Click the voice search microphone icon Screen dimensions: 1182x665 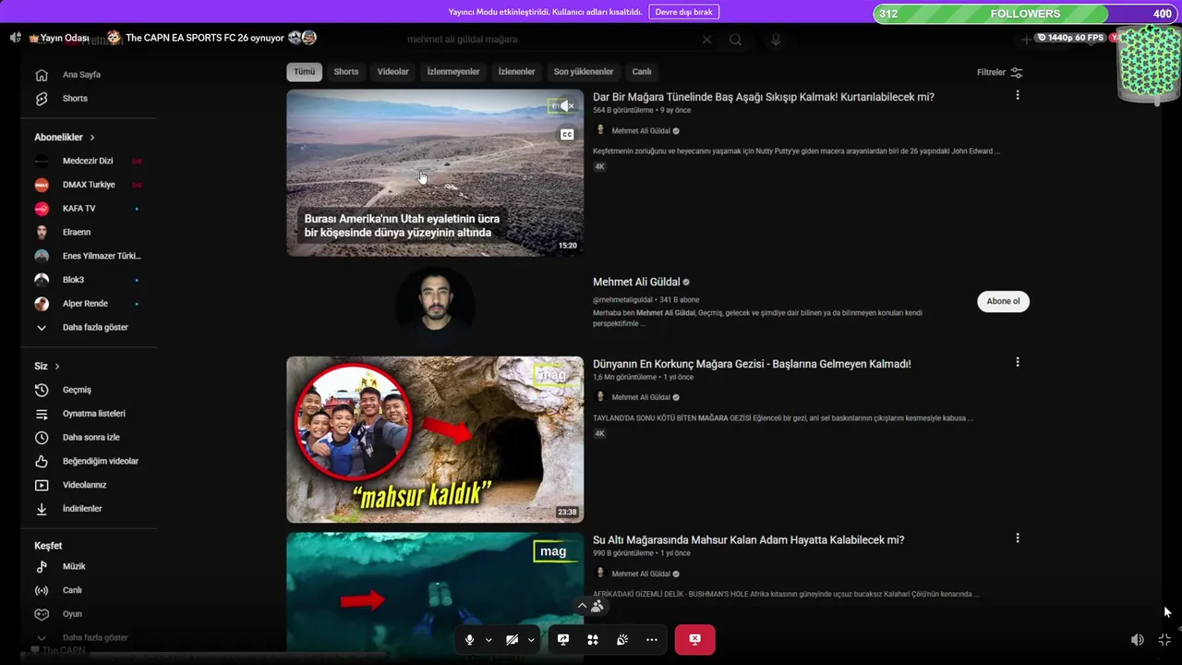(x=776, y=40)
